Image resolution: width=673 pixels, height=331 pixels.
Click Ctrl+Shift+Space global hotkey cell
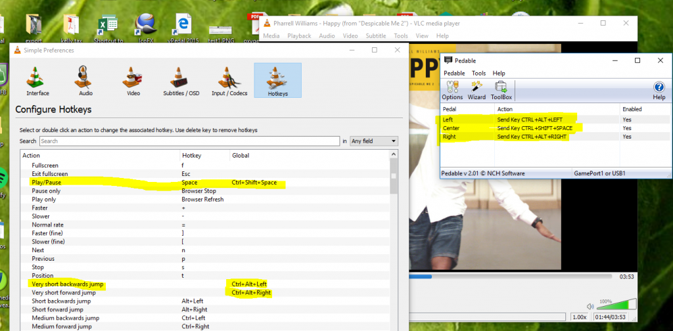254,183
